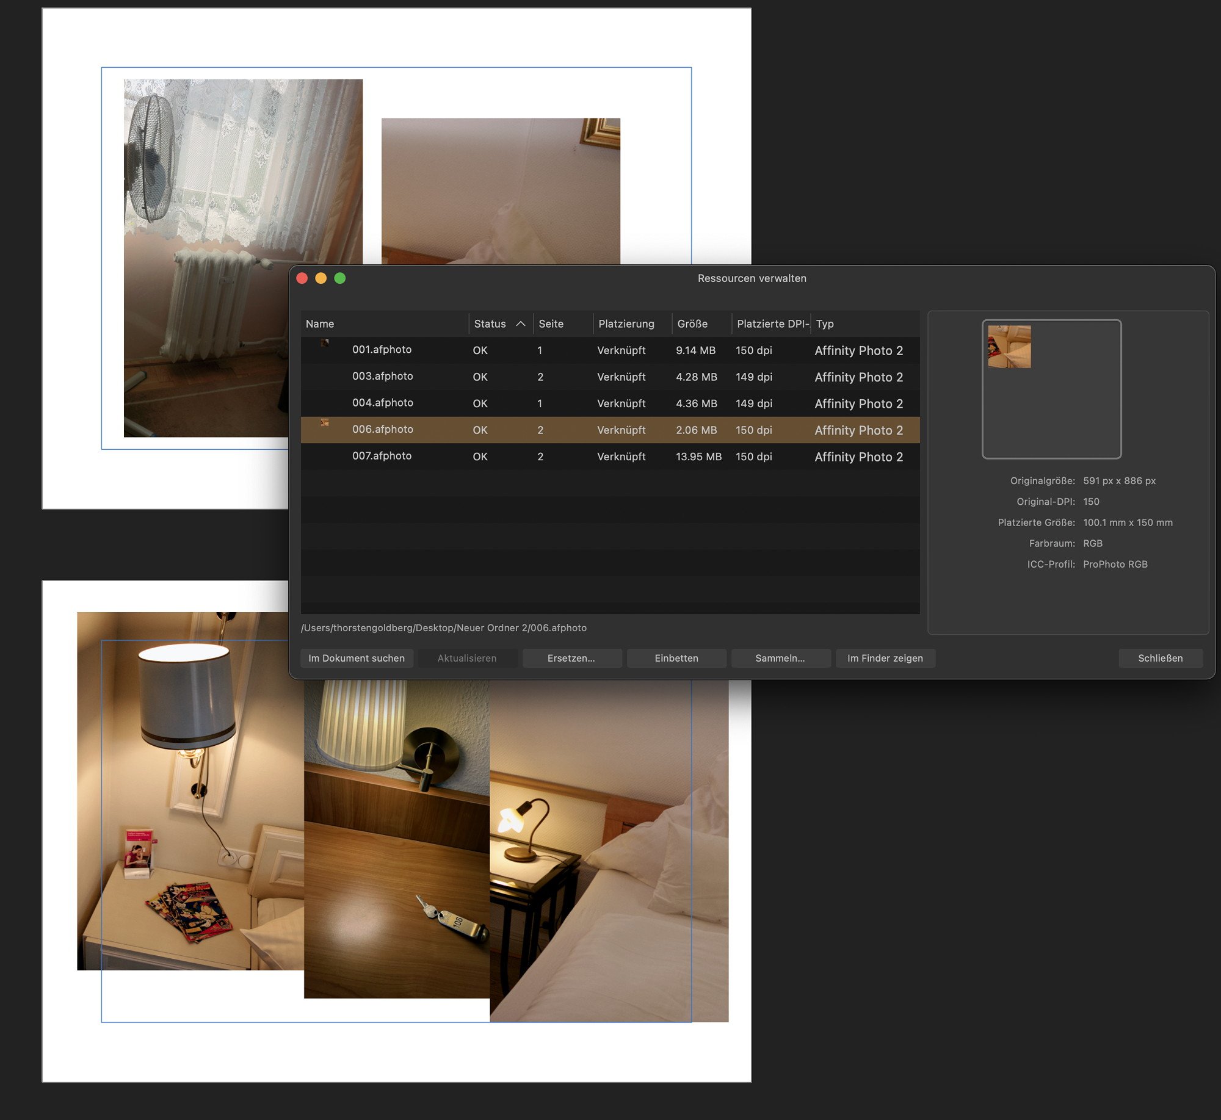Click Affinity Photo 2 in the 007.afphoto row
Viewport: 1221px width, 1120px height.
[x=858, y=457]
